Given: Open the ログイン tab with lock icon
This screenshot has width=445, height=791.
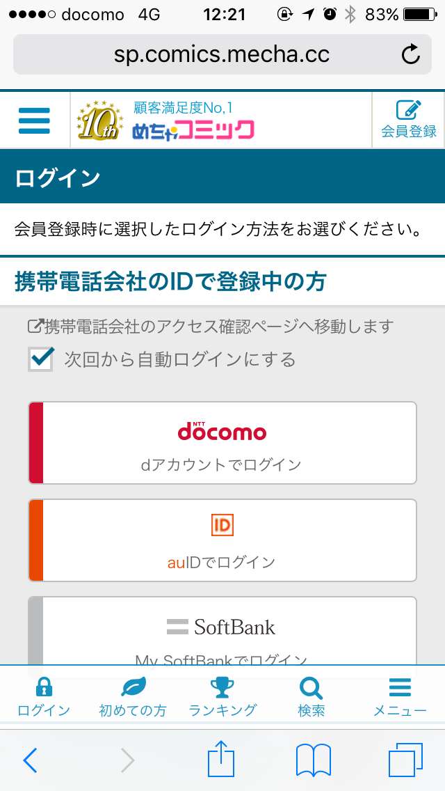Looking at the screenshot, I should pos(44,696).
